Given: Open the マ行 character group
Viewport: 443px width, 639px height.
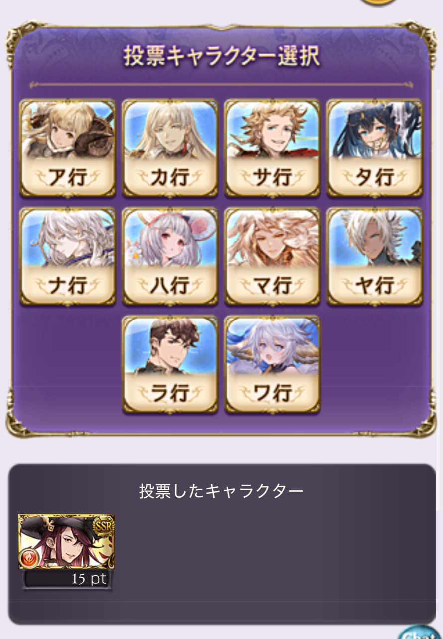Looking at the screenshot, I should [x=273, y=256].
